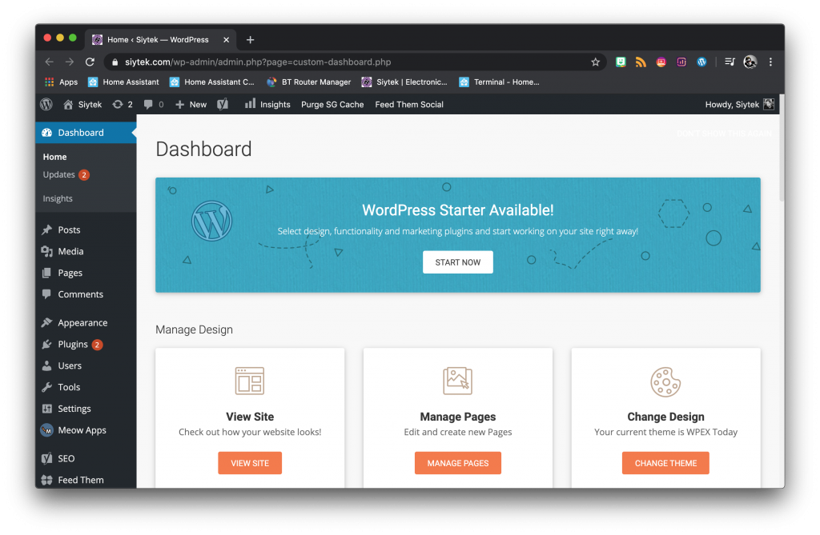Open the Chrome three-dot menu

coord(770,62)
